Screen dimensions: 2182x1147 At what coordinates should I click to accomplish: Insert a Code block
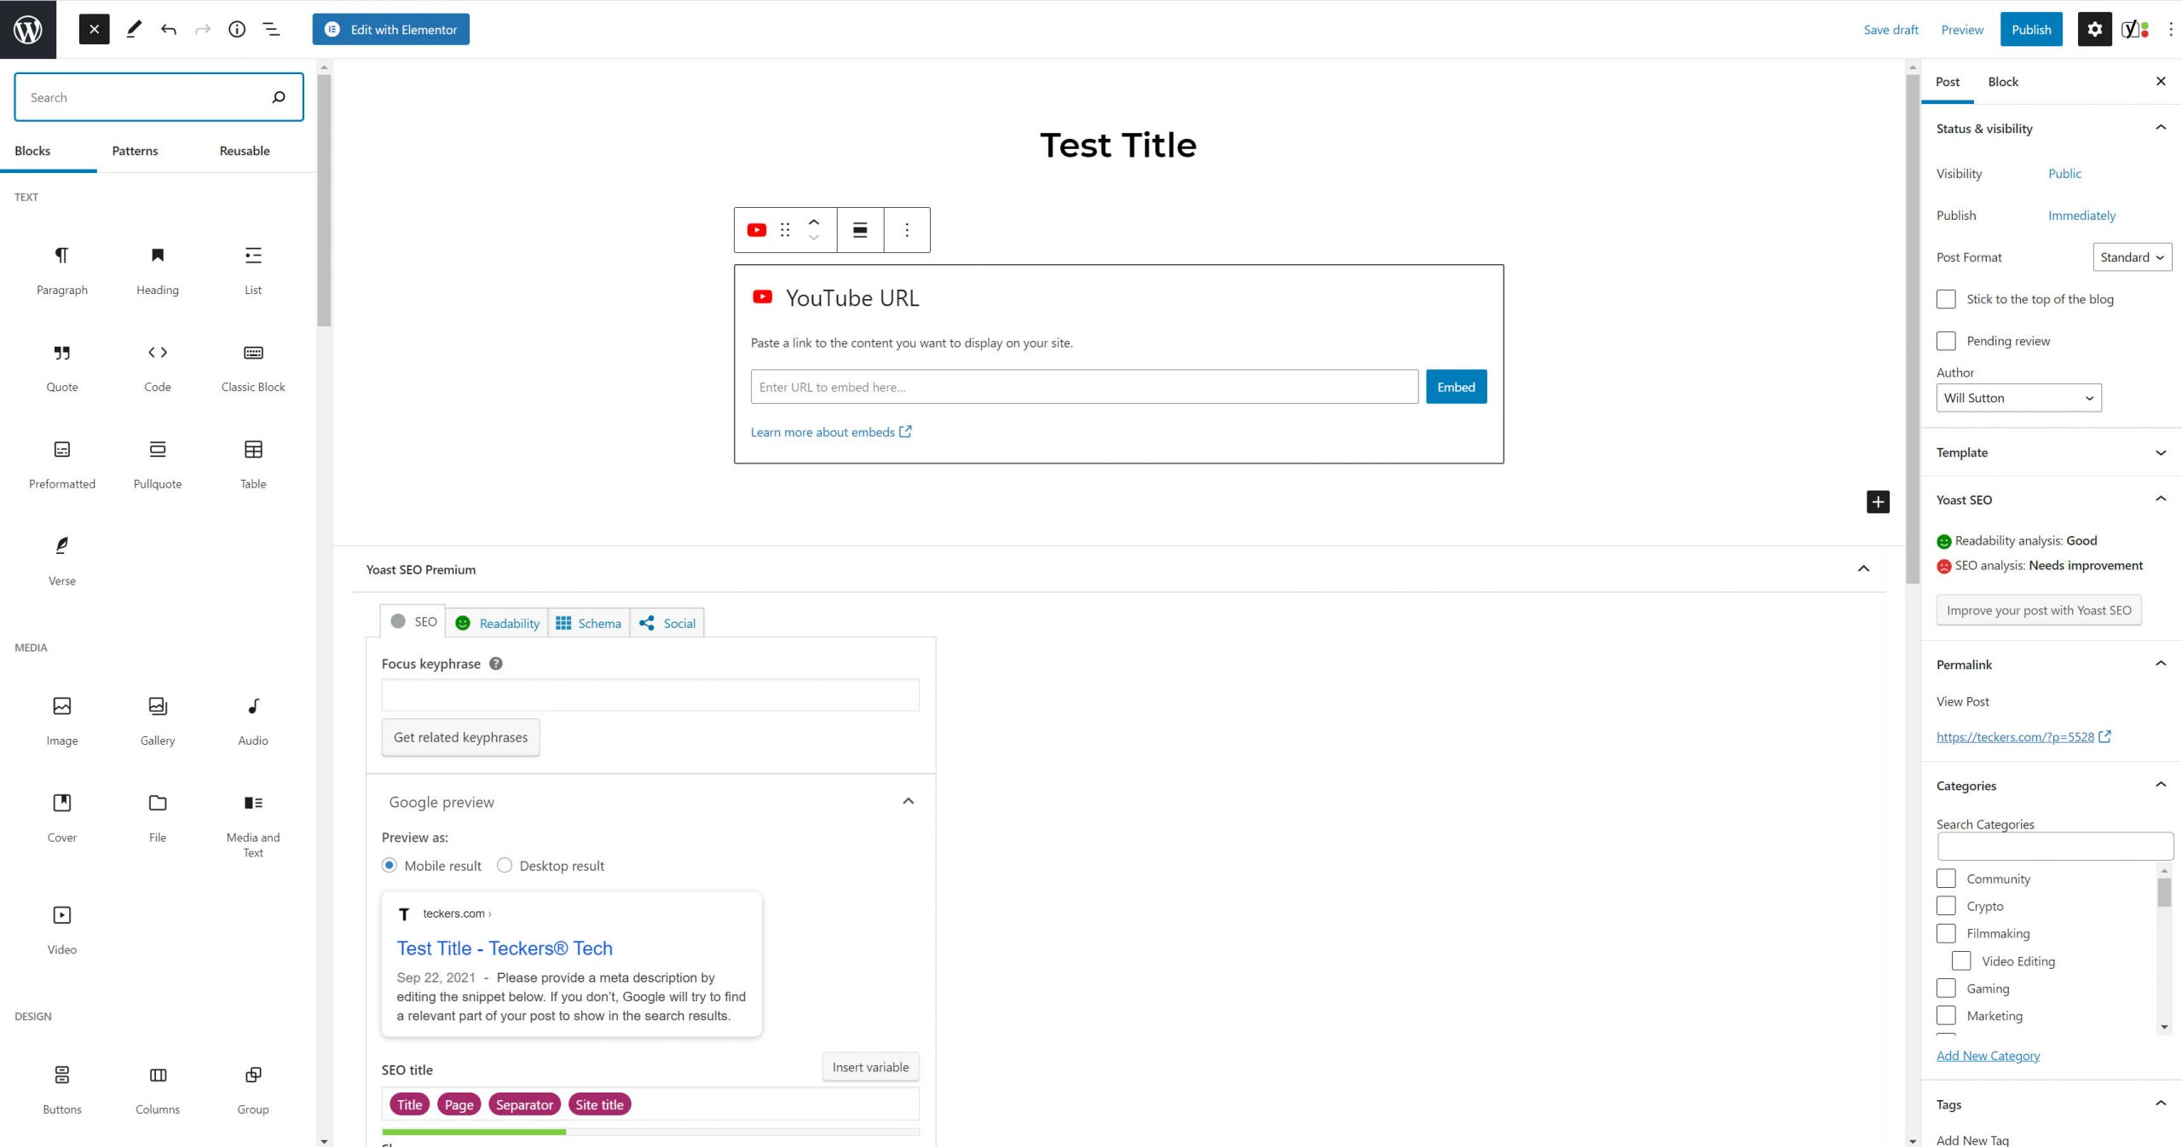coord(158,367)
